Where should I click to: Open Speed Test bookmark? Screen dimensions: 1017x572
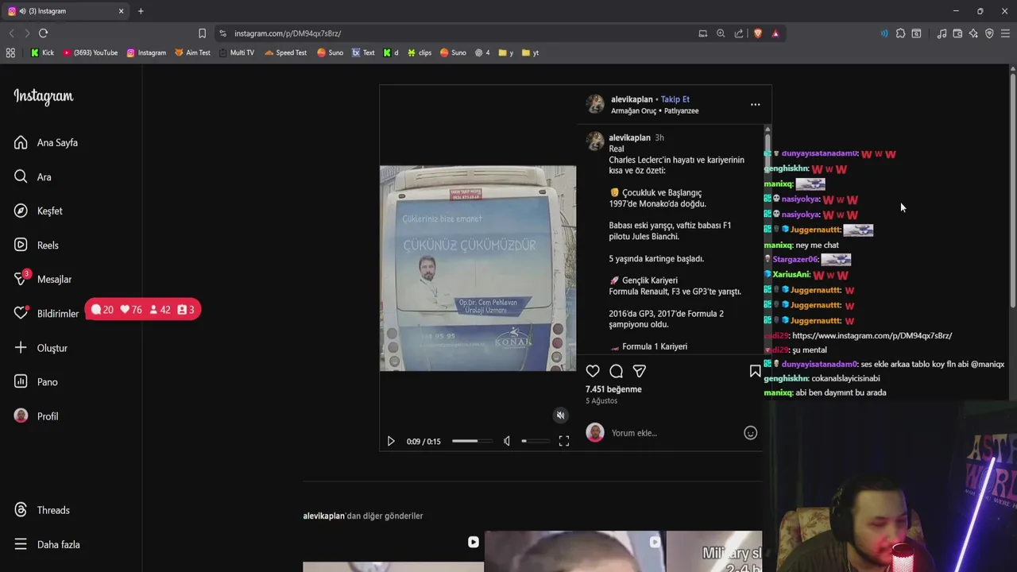pyautogui.click(x=285, y=53)
